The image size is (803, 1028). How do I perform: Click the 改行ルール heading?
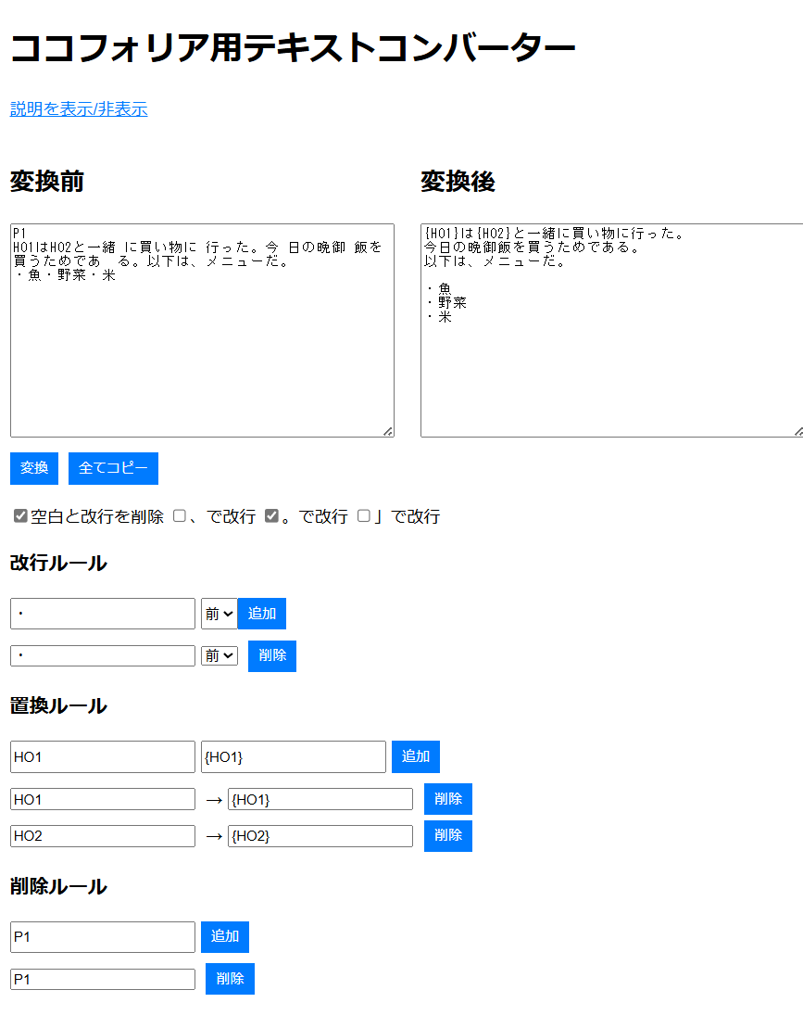[x=58, y=564]
